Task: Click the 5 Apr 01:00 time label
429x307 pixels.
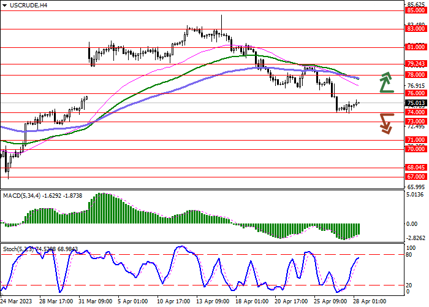Action: [133, 301]
